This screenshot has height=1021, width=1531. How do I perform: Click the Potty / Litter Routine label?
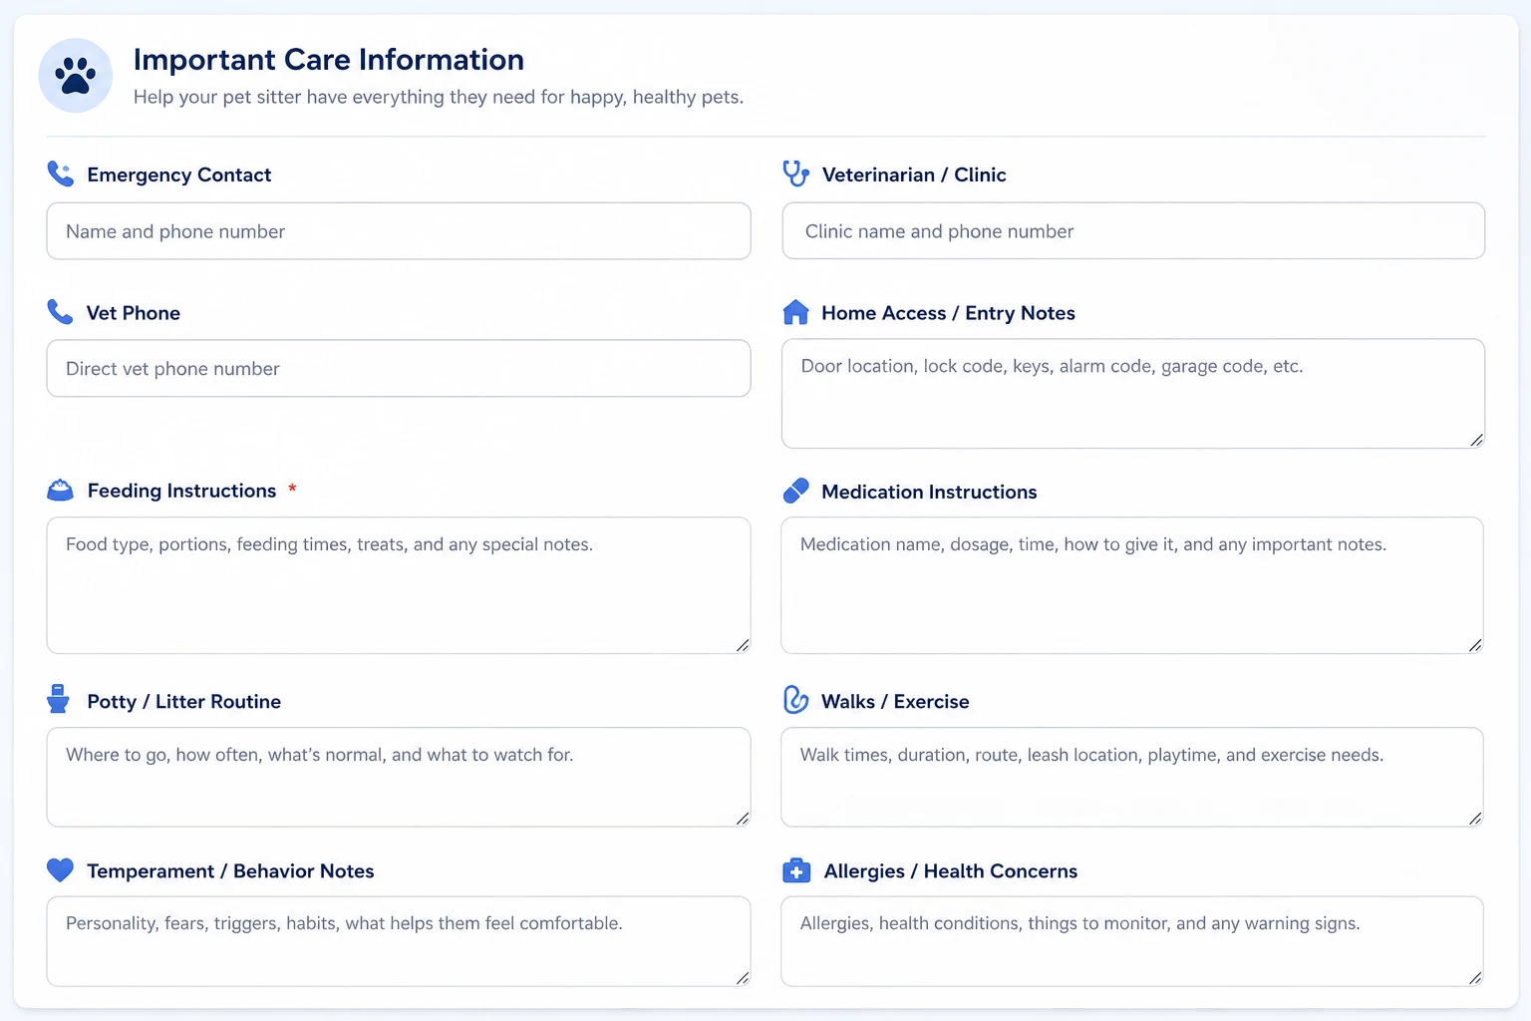pyautogui.click(x=184, y=701)
